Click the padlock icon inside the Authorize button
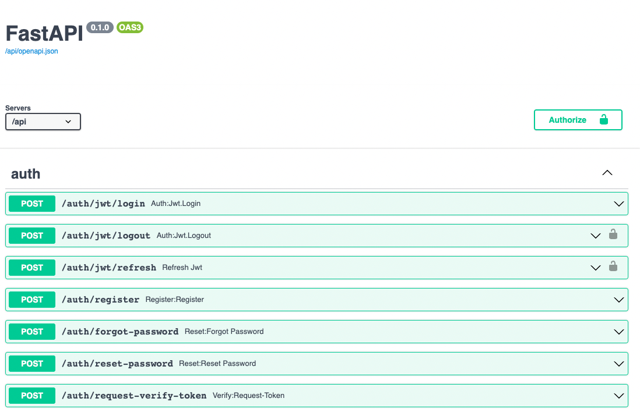 pos(604,119)
